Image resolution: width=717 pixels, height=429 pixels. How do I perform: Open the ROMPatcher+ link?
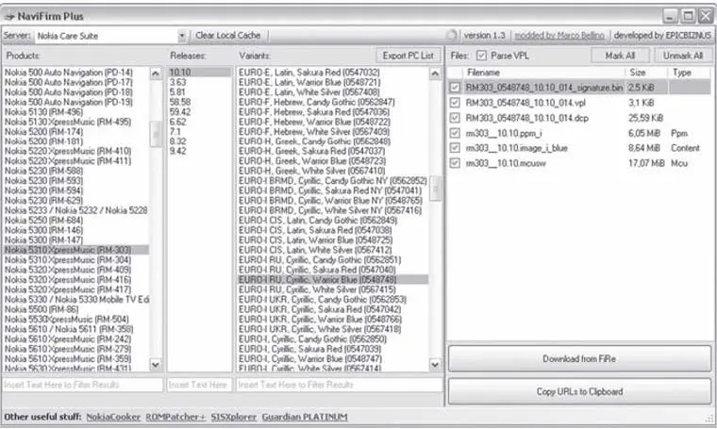[x=175, y=416]
